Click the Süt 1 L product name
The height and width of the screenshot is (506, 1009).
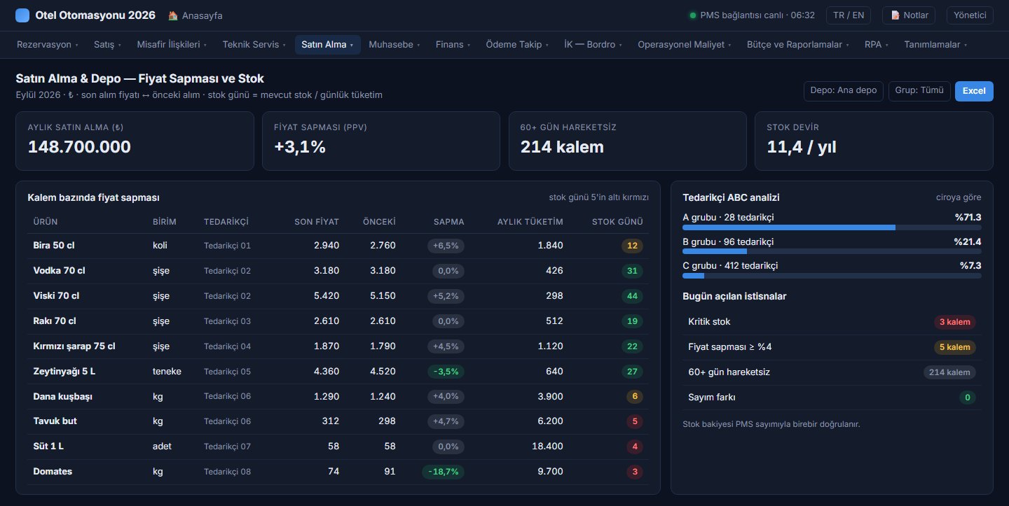pyautogui.click(x=48, y=447)
